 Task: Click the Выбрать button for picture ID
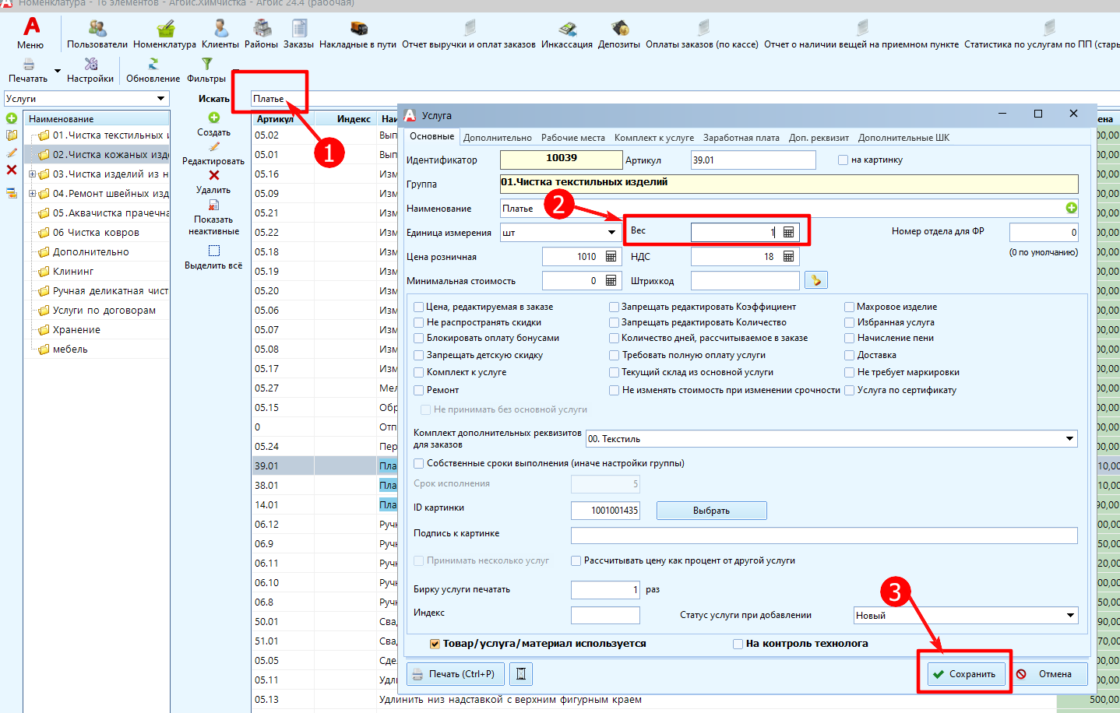point(711,511)
